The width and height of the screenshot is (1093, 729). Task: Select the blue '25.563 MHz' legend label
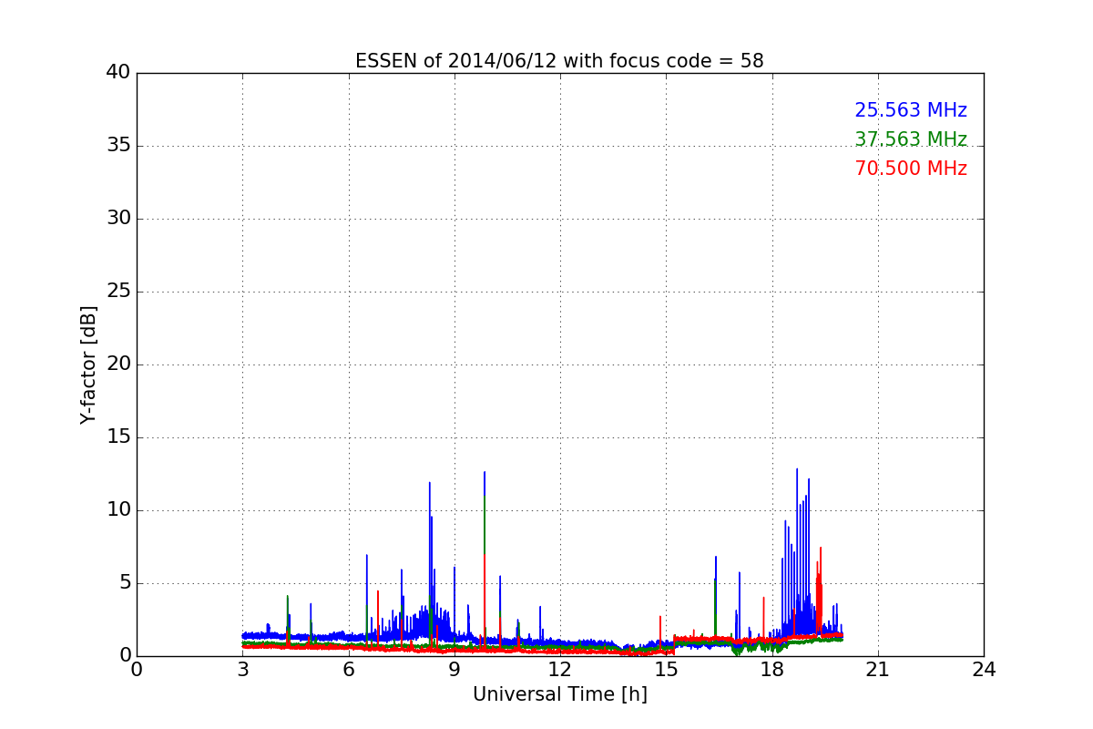pyautogui.click(x=911, y=110)
